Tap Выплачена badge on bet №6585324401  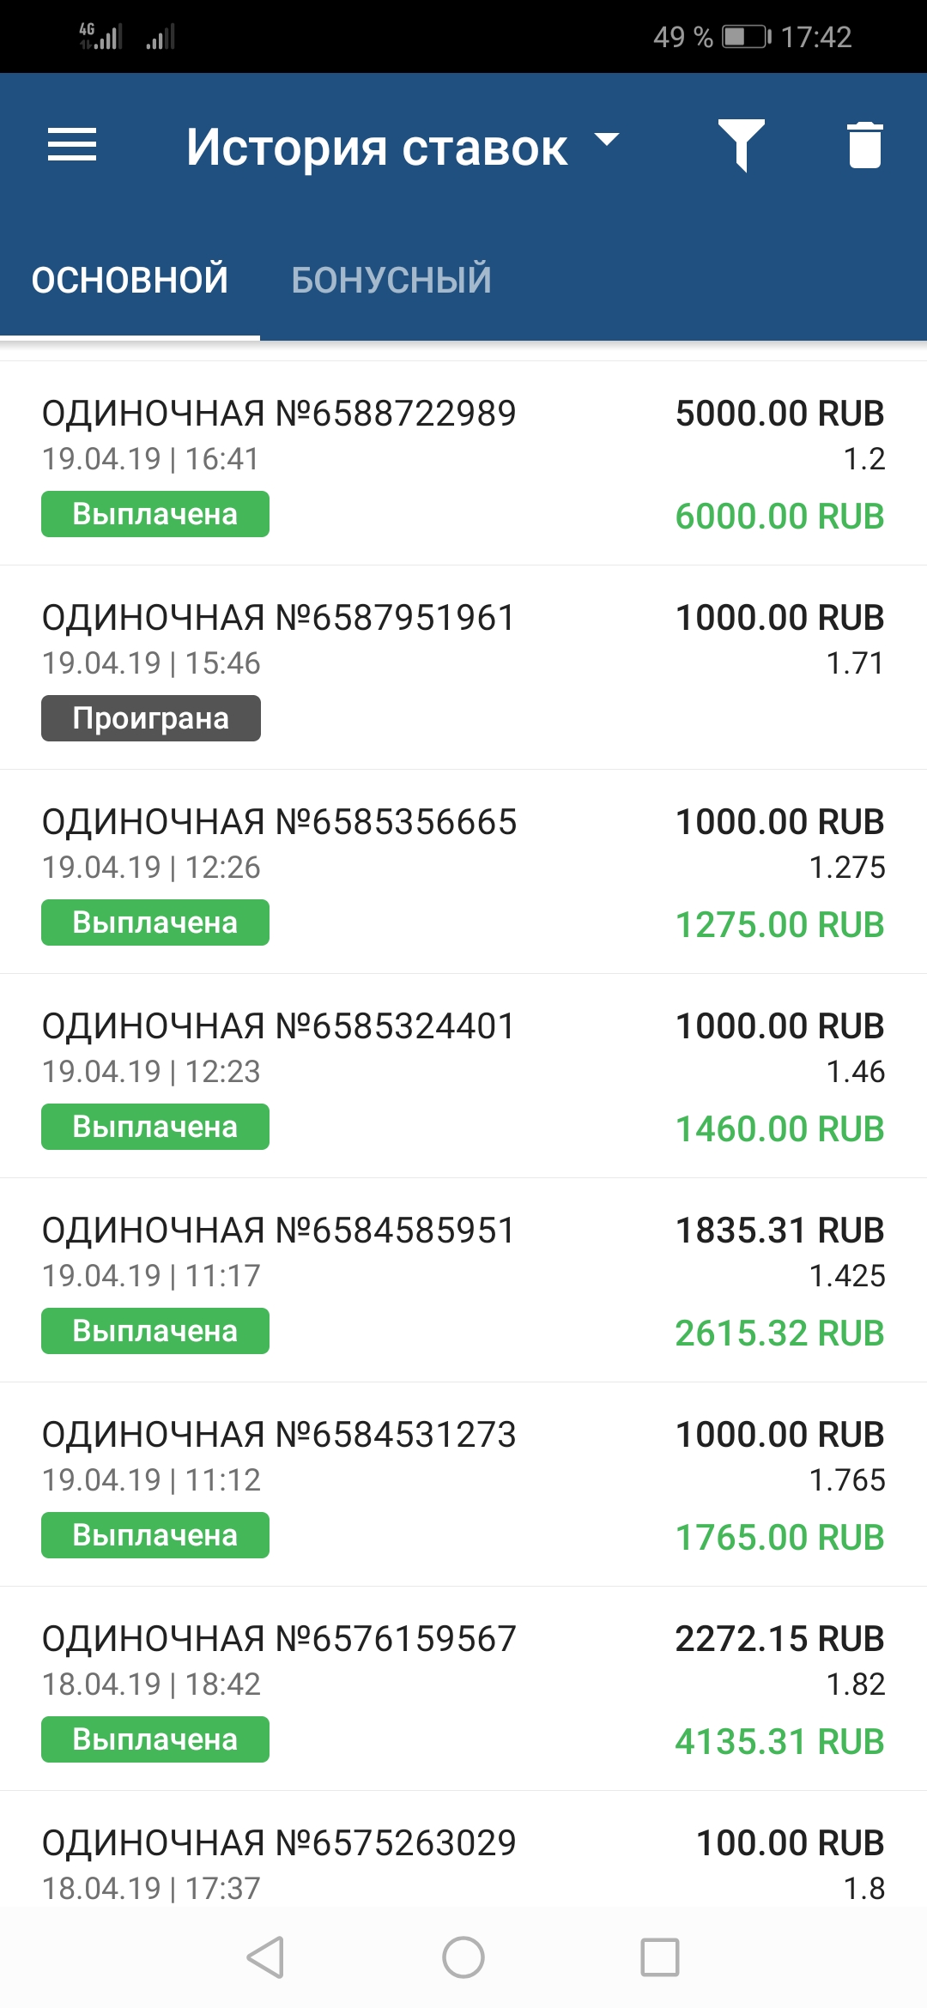[155, 1127]
